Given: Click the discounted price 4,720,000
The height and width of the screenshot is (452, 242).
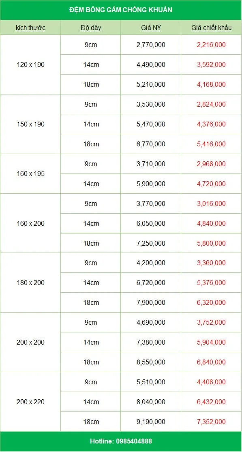Looking at the screenshot, I should point(212,184).
